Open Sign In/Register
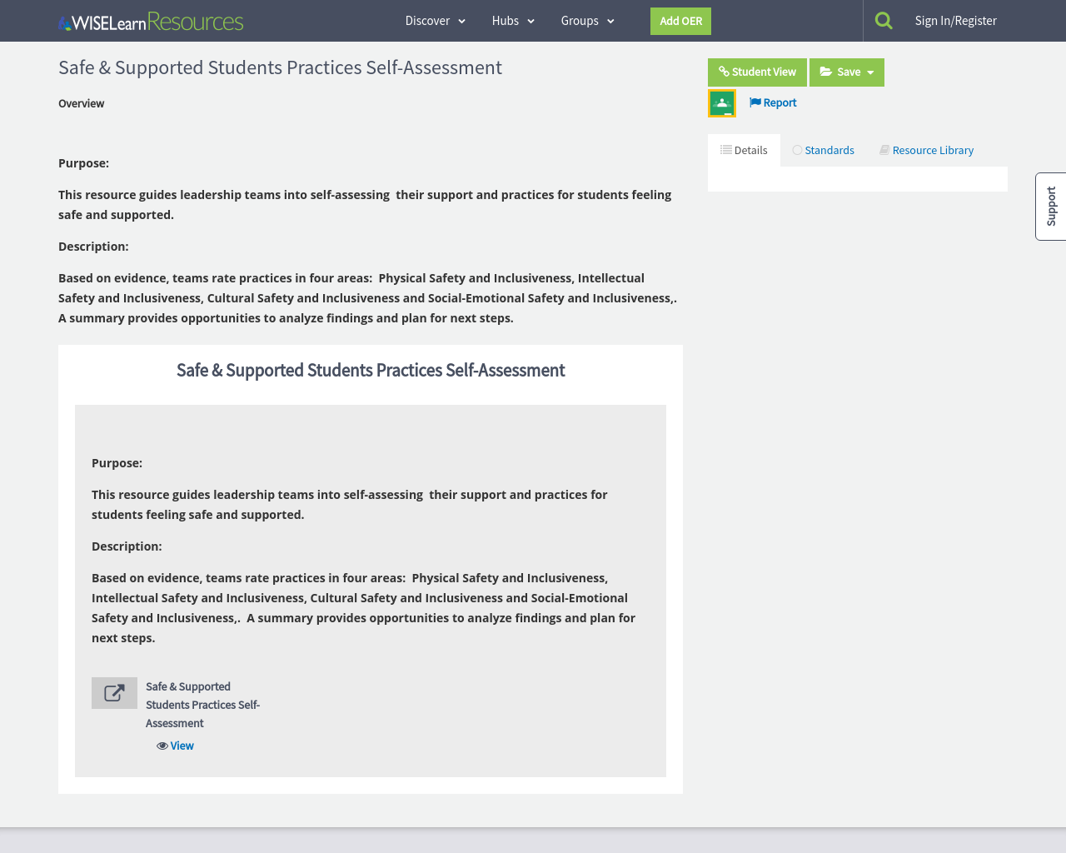 pyautogui.click(x=955, y=21)
